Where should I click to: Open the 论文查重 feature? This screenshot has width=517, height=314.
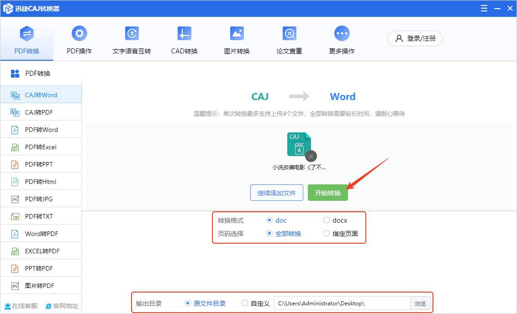click(289, 39)
